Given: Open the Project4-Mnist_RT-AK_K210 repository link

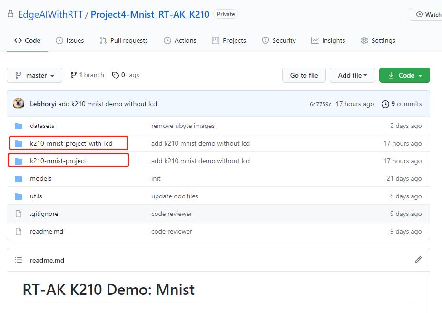Looking at the screenshot, I should (x=150, y=14).
